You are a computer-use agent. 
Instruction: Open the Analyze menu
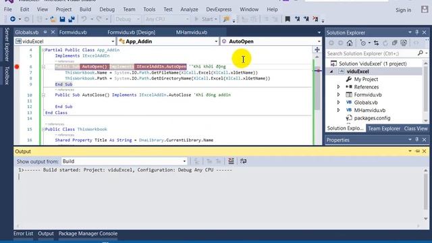[189, 9]
